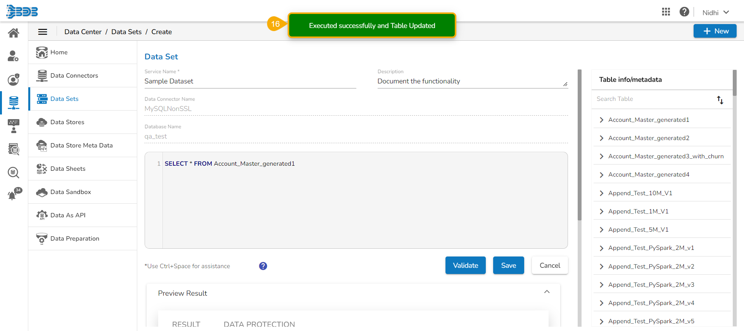744x331 pixels.
Task: Click into the SQL query editor
Action: tap(356, 200)
